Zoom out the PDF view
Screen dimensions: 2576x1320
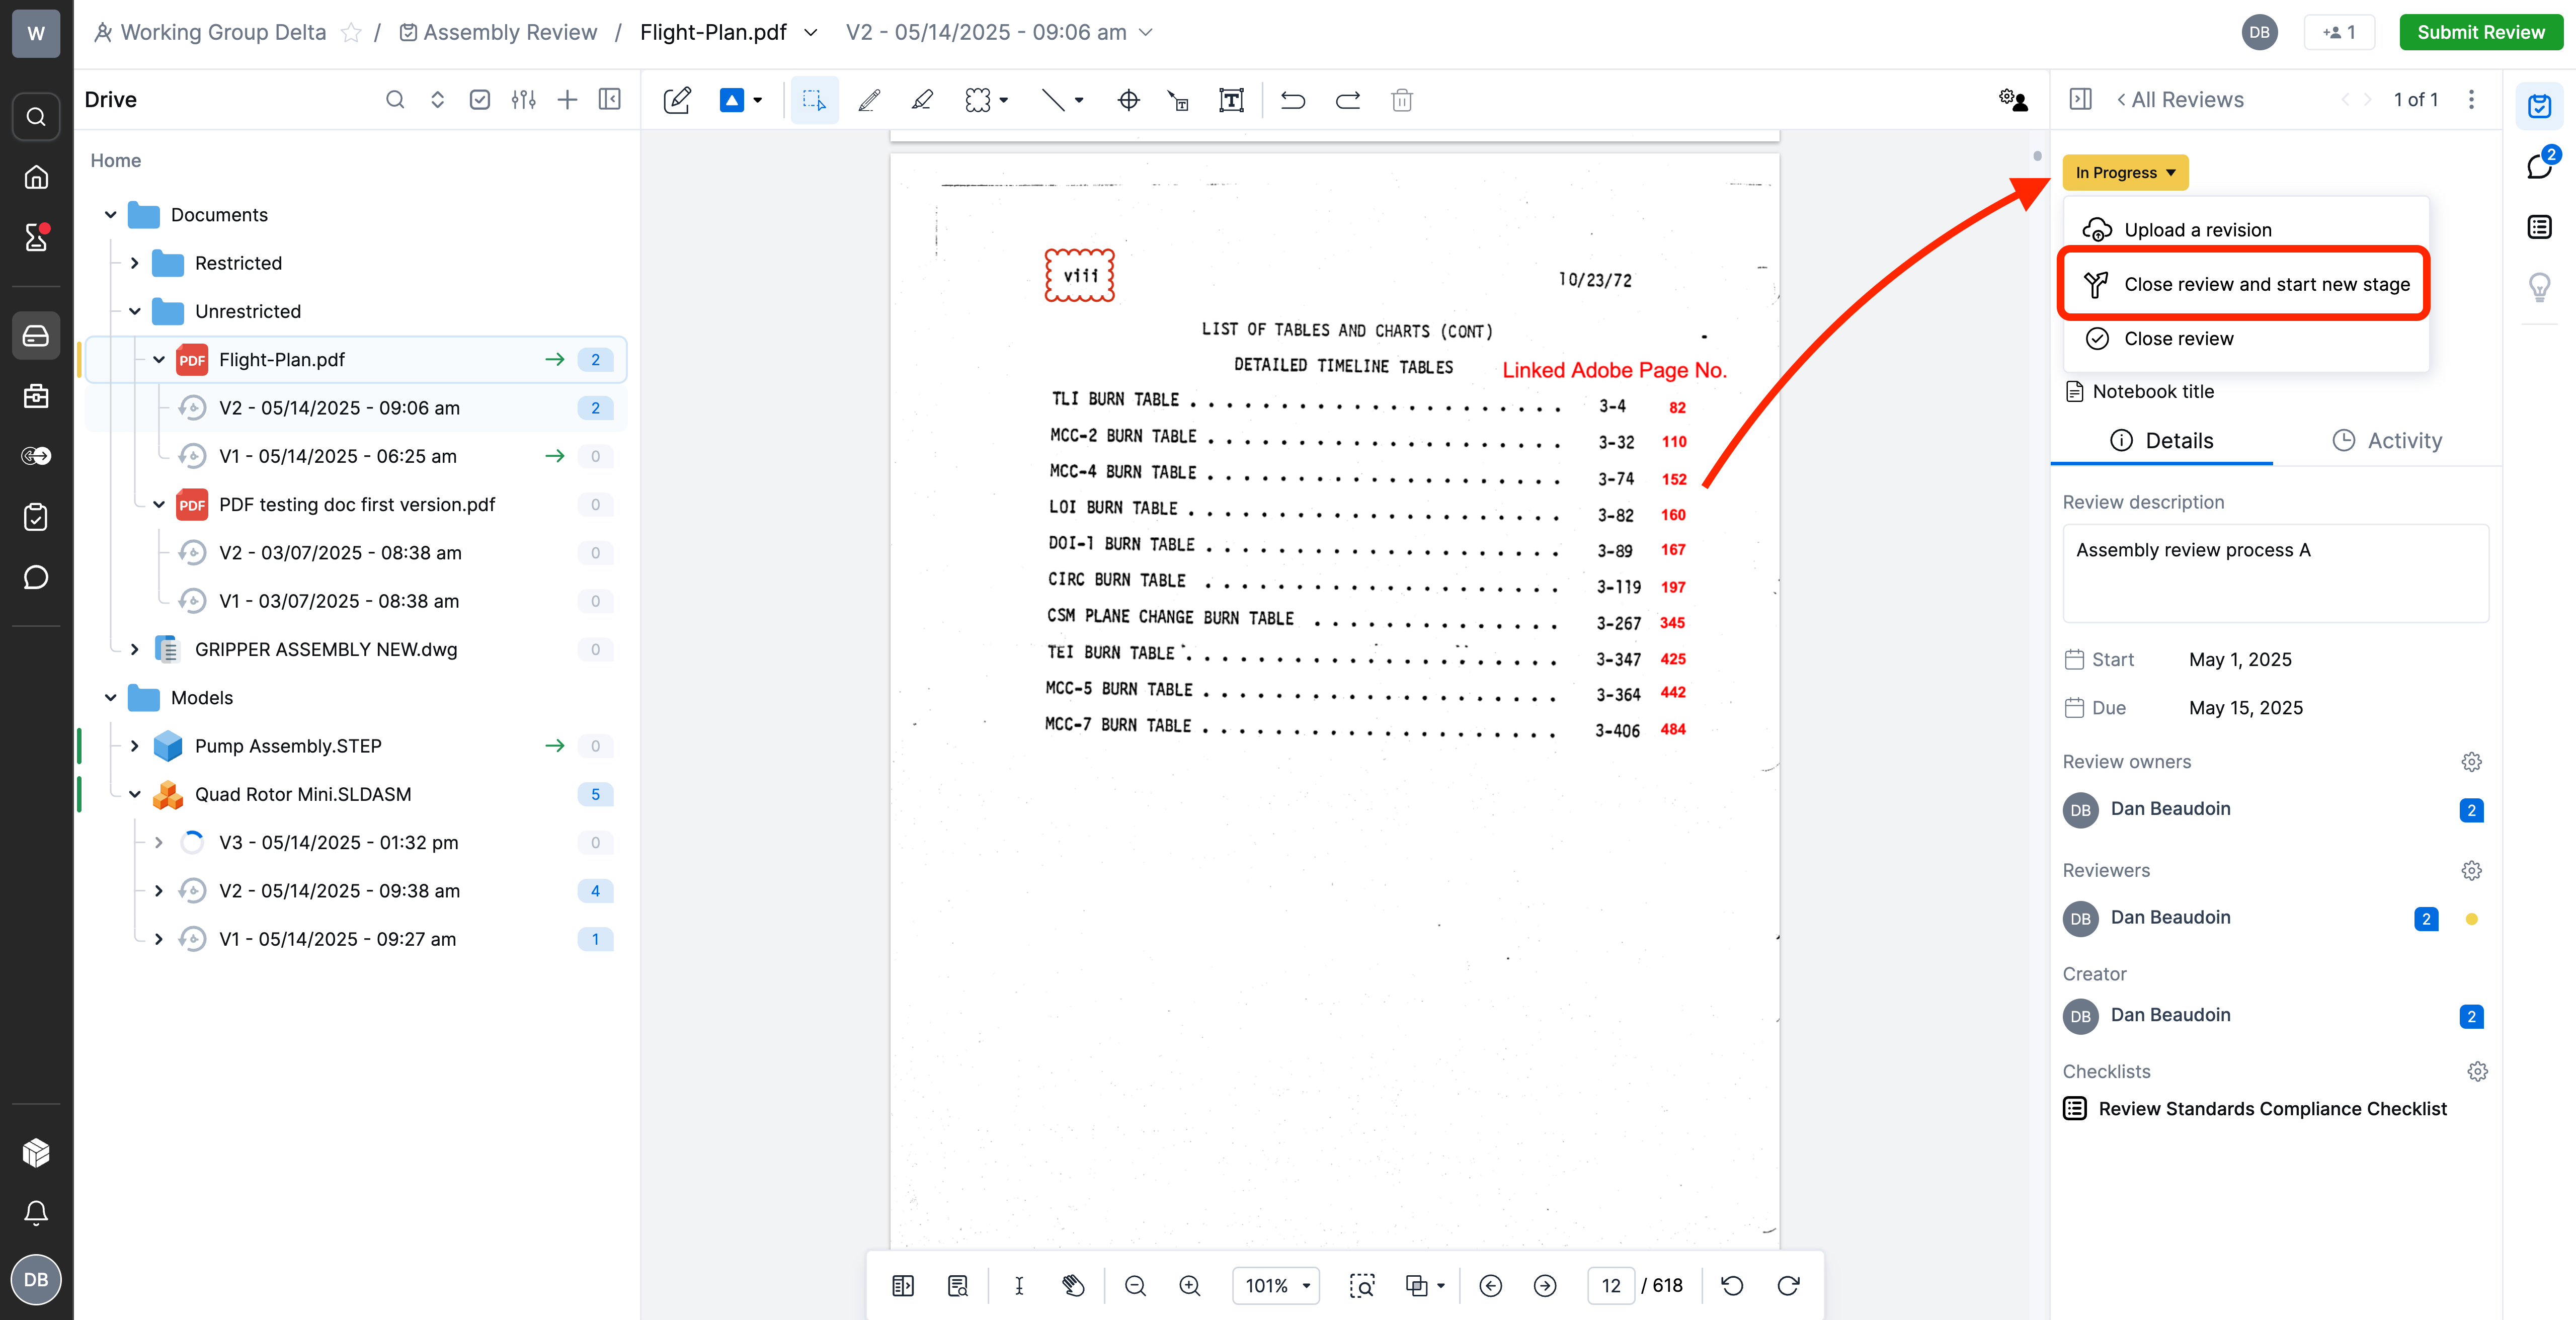pos(1135,1286)
